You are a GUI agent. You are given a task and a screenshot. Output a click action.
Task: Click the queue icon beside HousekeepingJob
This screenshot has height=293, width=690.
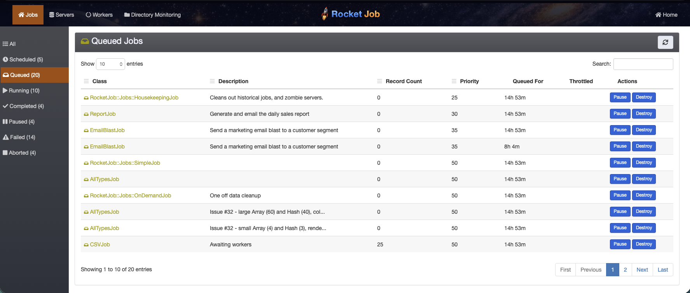86,98
